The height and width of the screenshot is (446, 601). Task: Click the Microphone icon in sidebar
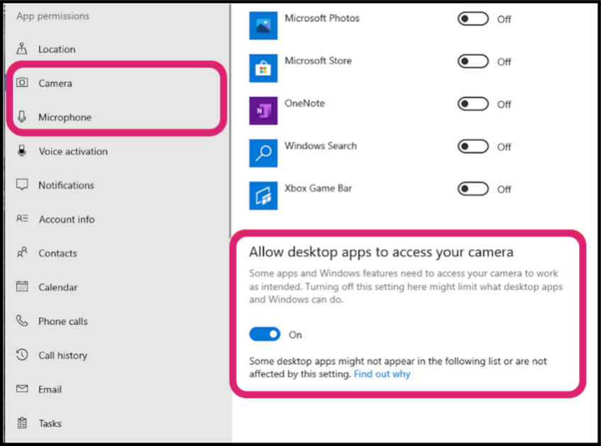tap(22, 116)
